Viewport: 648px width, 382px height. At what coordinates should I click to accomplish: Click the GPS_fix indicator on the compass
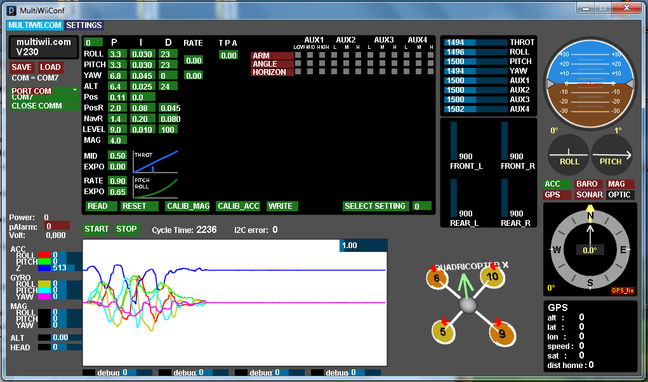tap(622, 289)
